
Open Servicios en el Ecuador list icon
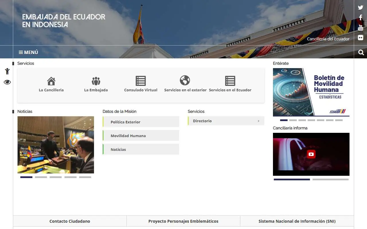pyautogui.click(x=230, y=81)
